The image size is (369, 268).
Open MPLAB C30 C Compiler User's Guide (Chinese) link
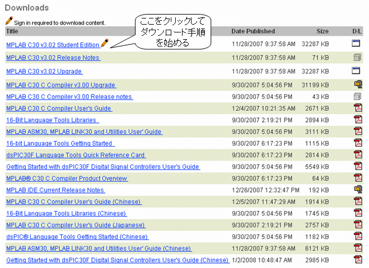click(74, 202)
